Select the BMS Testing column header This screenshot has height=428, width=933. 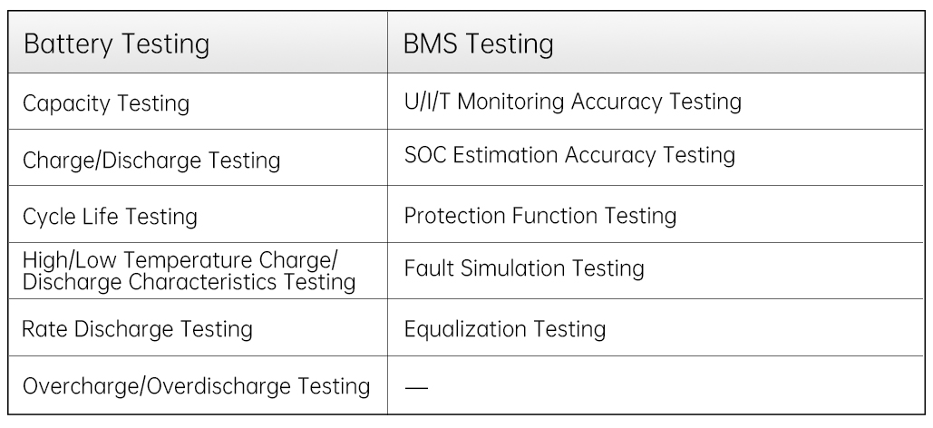coord(479,44)
